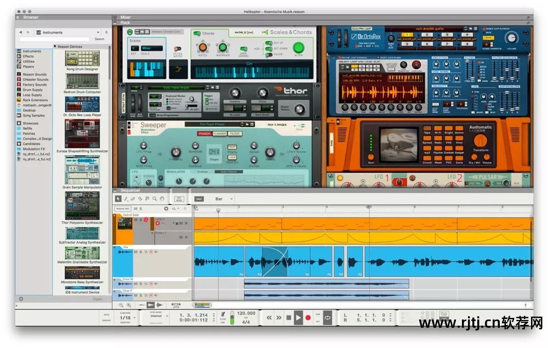Viewport: 548px width, 348px height.
Task: Select the Filter mode tab on Sweeper
Action: click(x=235, y=134)
